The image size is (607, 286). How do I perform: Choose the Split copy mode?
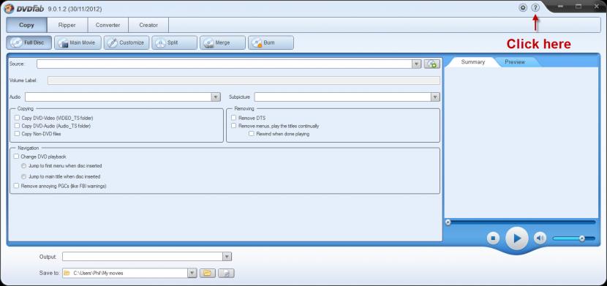175,42
